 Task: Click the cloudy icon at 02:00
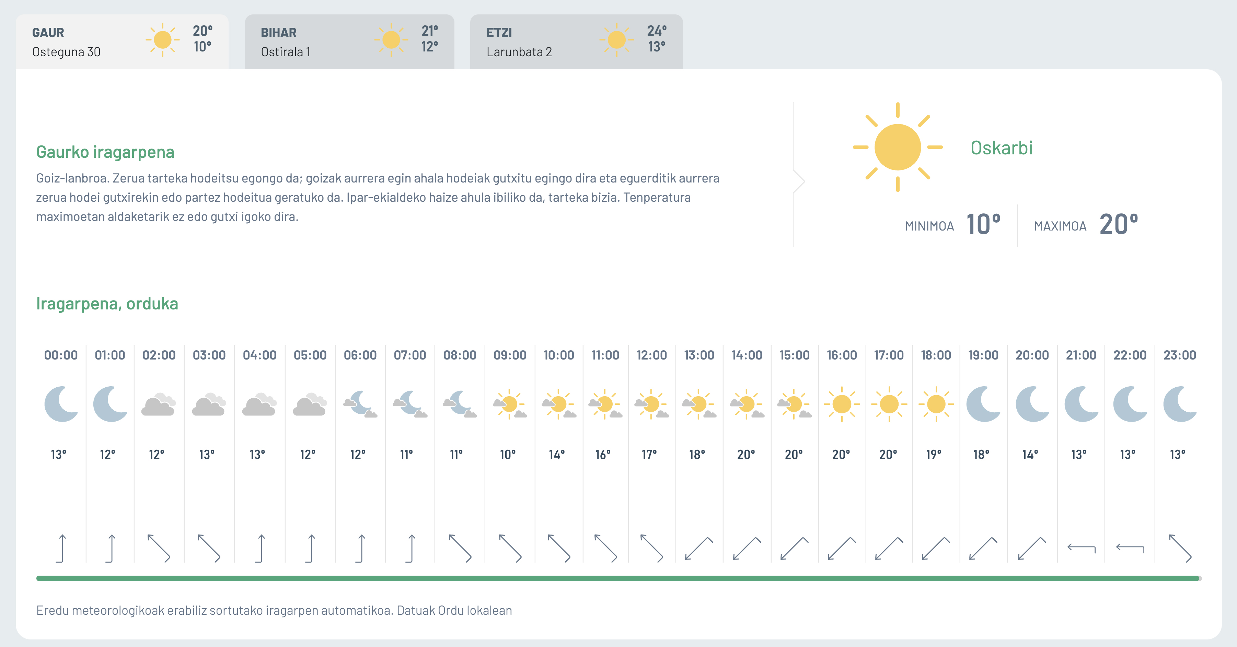coord(159,404)
